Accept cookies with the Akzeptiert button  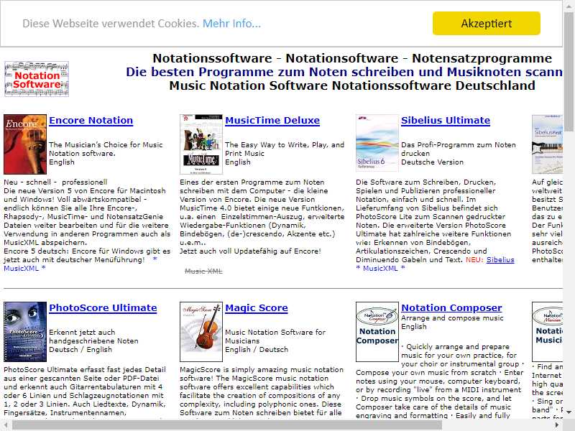(x=487, y=24)
